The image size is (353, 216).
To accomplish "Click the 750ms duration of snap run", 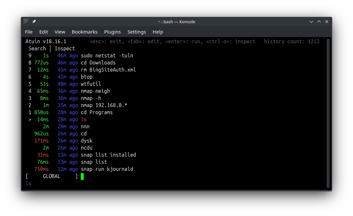I will [41, 169].
